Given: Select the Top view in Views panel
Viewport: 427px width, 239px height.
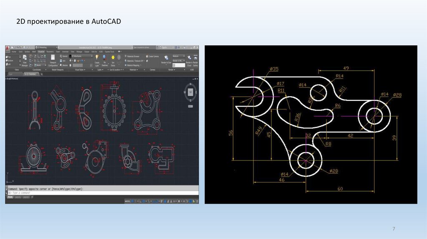Looking at the screenshot, I should (x=9, y=57).
